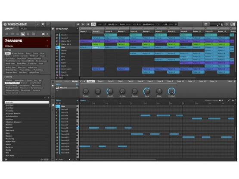The width and height of the screenshot is (239, 179).
Task: Clear the MASSIVE product selection with X
Action: 47,41
